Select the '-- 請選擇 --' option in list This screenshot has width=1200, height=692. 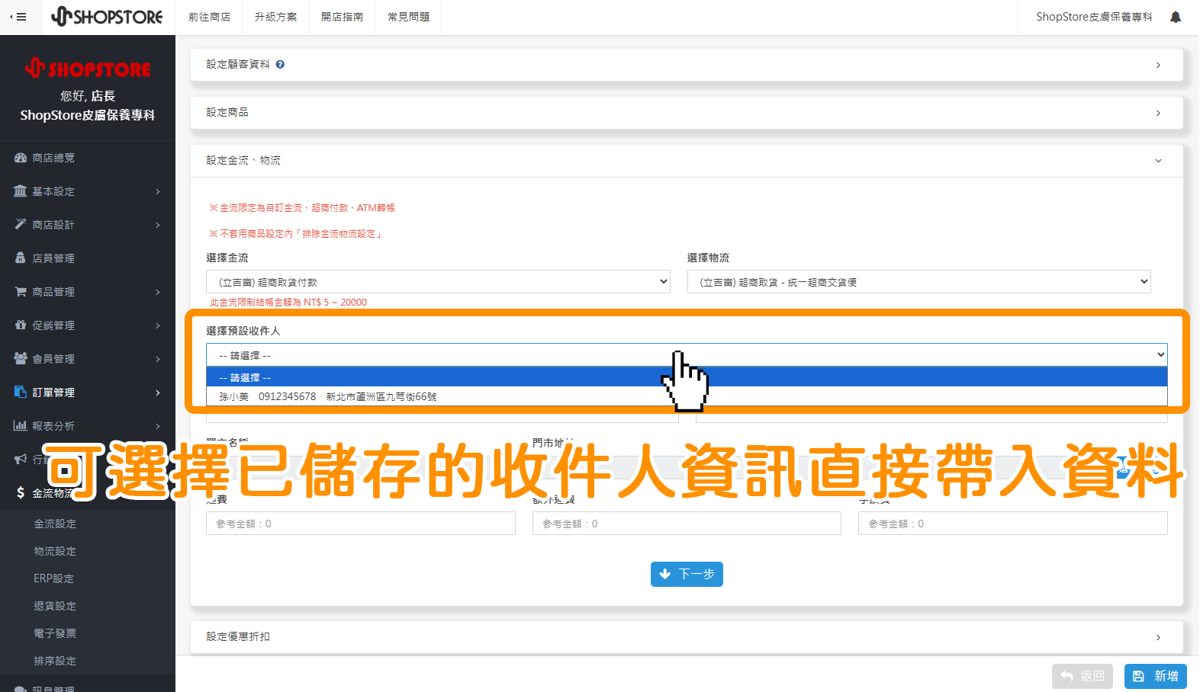pos(687,377)
